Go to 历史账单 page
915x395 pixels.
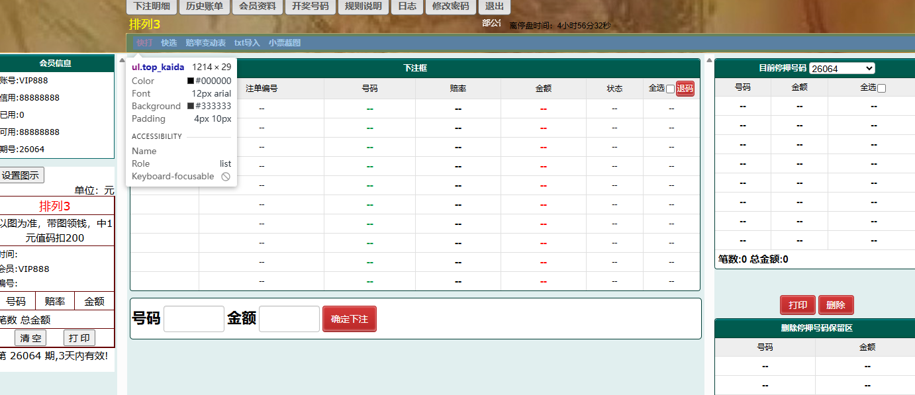pos(204,7)
